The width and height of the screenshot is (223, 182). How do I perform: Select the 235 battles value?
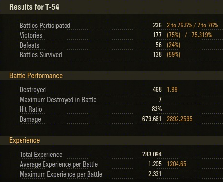tap(157, 26)
